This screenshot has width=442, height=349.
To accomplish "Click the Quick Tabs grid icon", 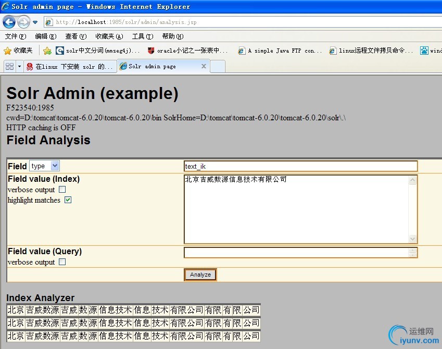I will [x=9, y=67].
